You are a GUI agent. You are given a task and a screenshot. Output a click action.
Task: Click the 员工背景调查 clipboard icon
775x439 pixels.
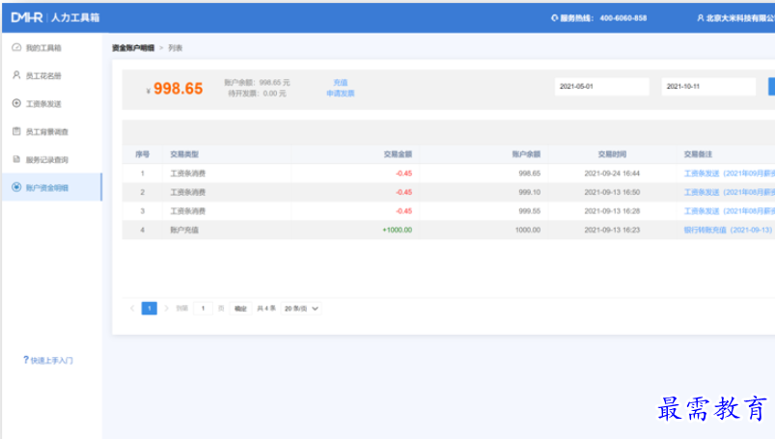click(16, 131)
